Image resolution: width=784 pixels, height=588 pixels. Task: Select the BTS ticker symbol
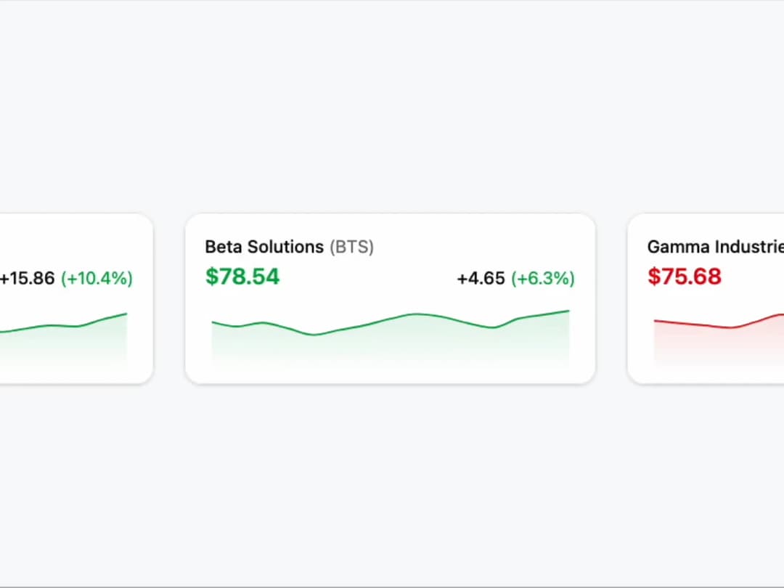[351, 247]
